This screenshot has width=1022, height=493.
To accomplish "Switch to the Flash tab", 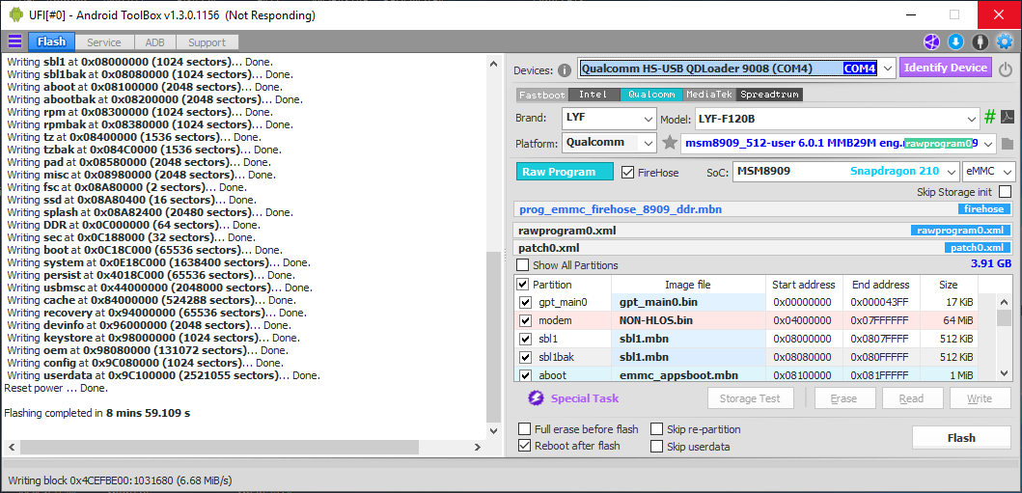I will point(51,42).
